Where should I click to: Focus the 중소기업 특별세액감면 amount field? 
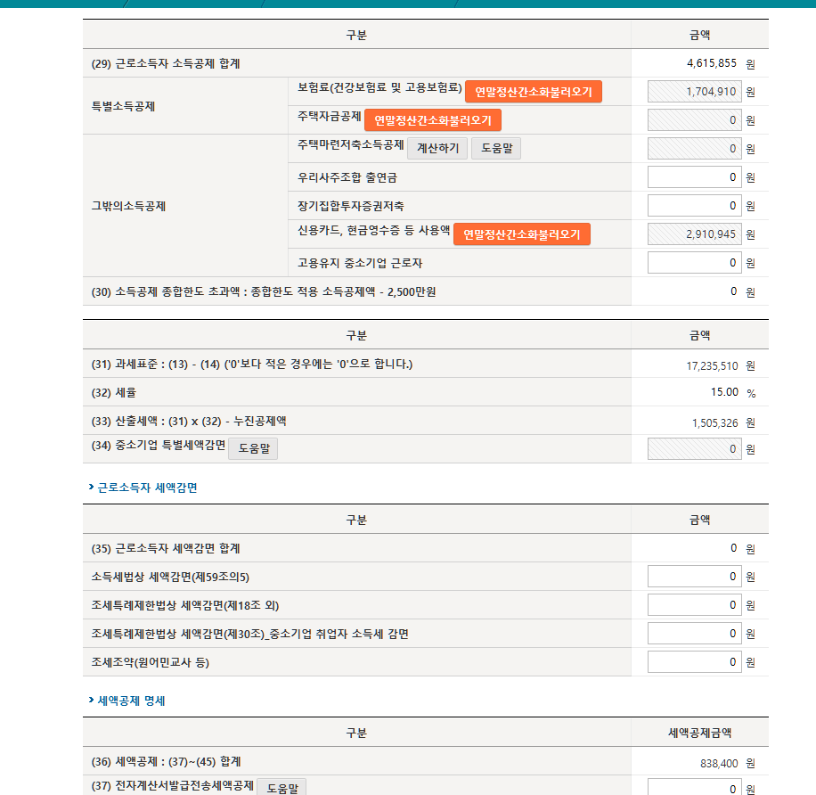(x=694, y=449)
